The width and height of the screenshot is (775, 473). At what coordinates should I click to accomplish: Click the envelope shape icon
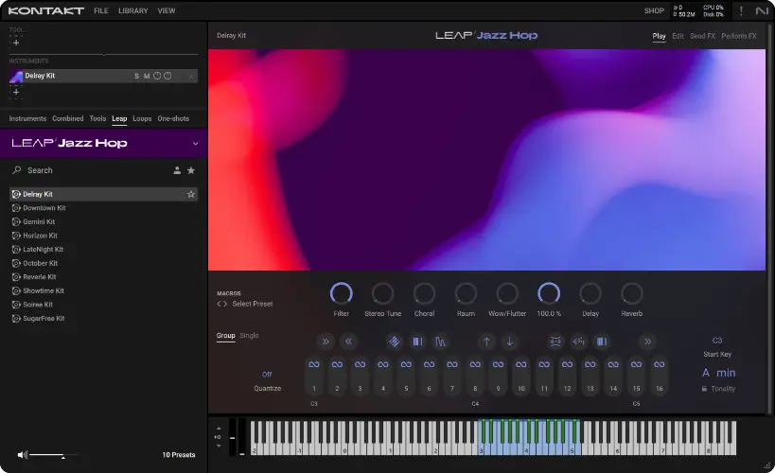440,342
